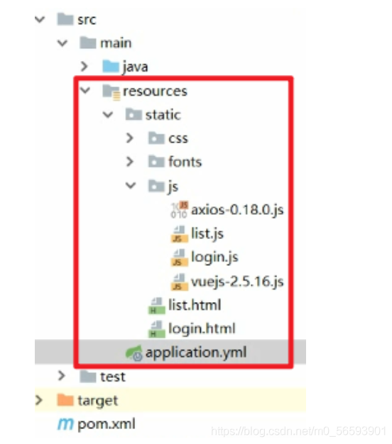The height and width of the screenshot is (444, 392).
Task: Click the login.html file icon
Action: pos(156,329)
